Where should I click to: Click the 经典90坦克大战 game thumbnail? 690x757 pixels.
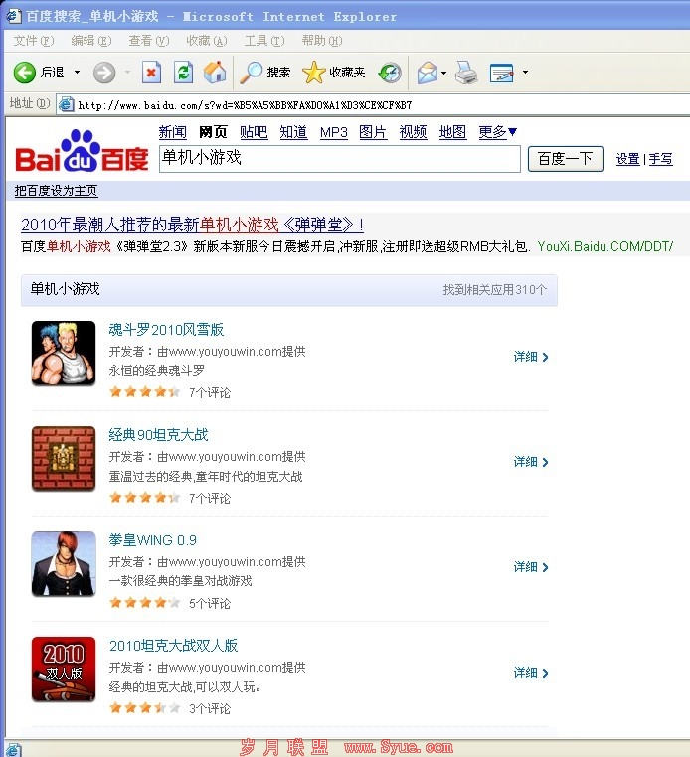point(64,458)
